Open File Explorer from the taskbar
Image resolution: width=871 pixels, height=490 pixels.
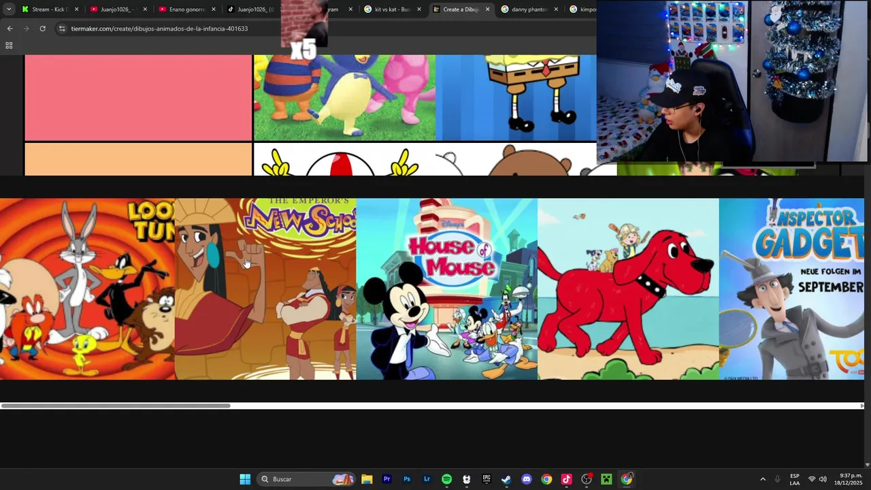[x=367, y=479]
